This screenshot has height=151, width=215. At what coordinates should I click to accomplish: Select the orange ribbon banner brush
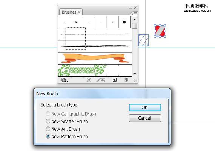tap(95, 59)
